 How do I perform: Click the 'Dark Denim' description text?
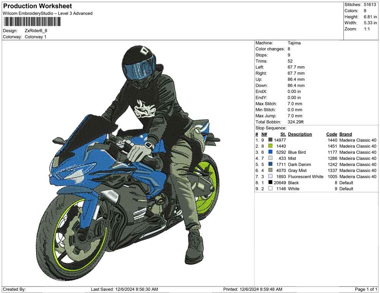tap(299, 164)
